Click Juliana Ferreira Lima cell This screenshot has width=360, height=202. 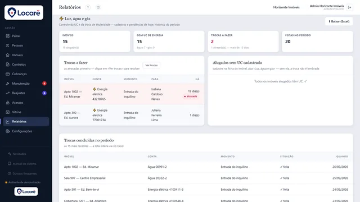156,115
